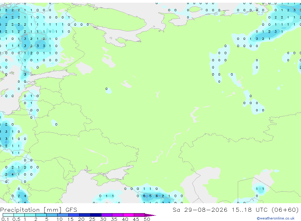Viewport: 301px width, 221px height.
Task: Click the 1–2 mm legend color segment
Action: coord(30,215)
